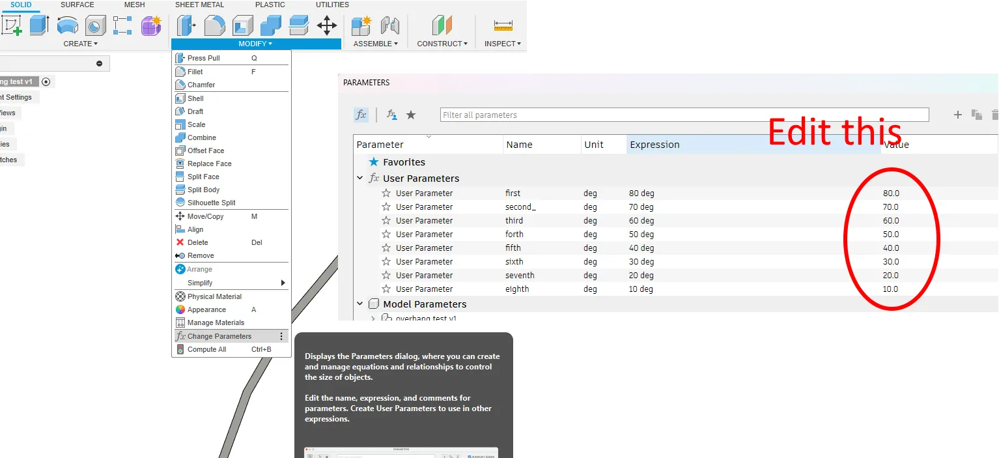Select the Revolve tool in toolbar

coord(68,25)
